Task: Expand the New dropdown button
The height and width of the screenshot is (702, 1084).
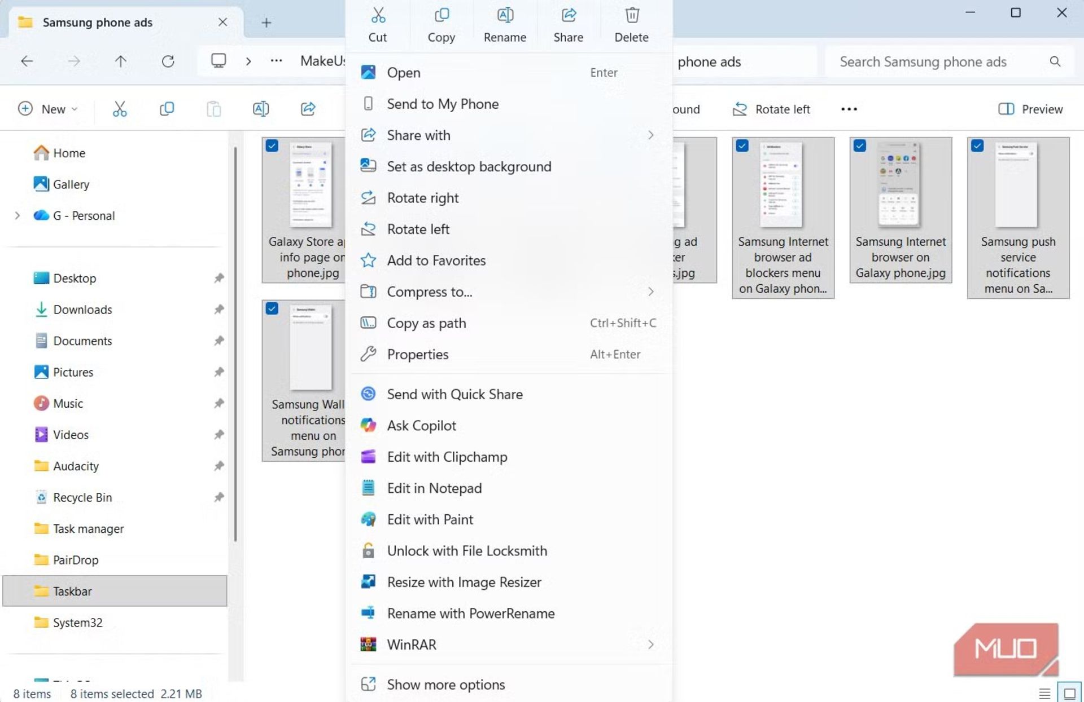Action: pos(49,109)
